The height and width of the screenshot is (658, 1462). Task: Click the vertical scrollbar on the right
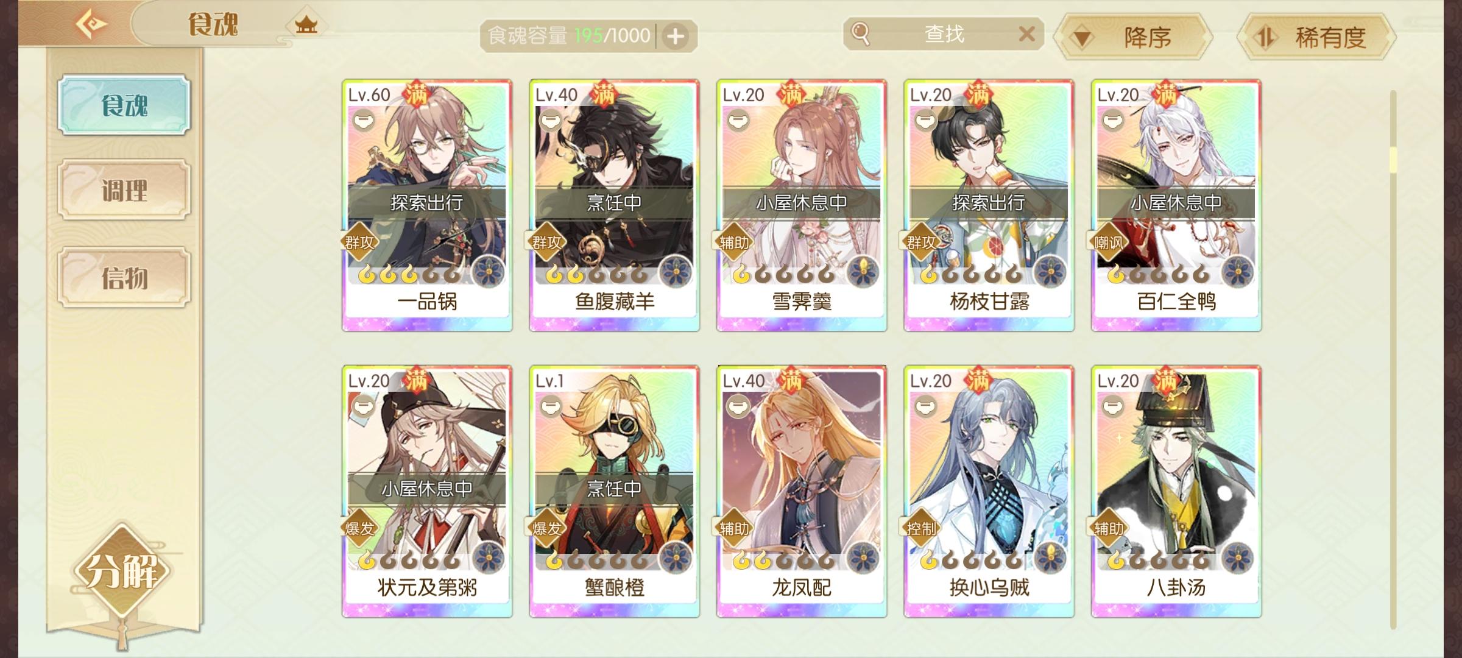coord(1393,359)
